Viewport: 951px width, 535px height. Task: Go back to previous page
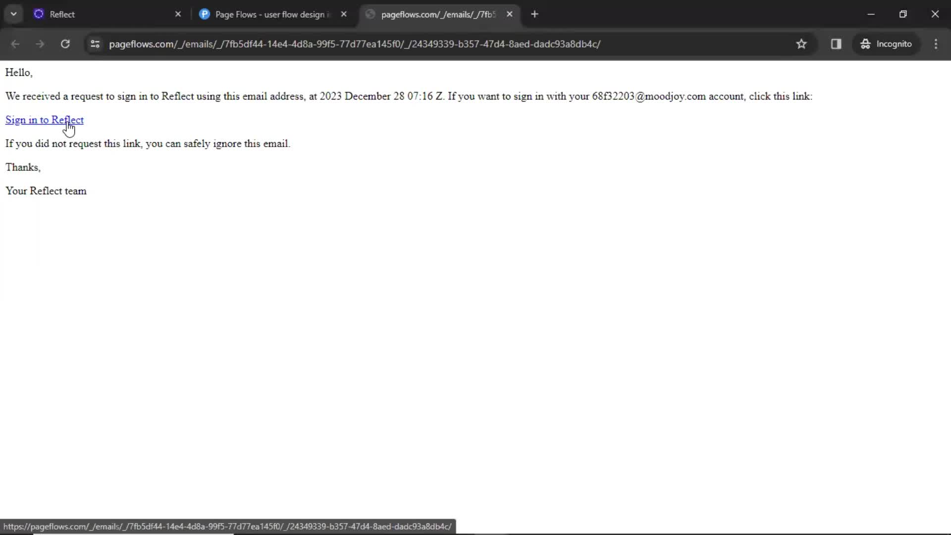coord(15,44)
